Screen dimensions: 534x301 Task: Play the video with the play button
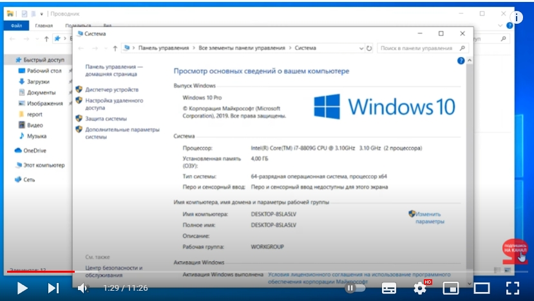[x=22, y=288]
